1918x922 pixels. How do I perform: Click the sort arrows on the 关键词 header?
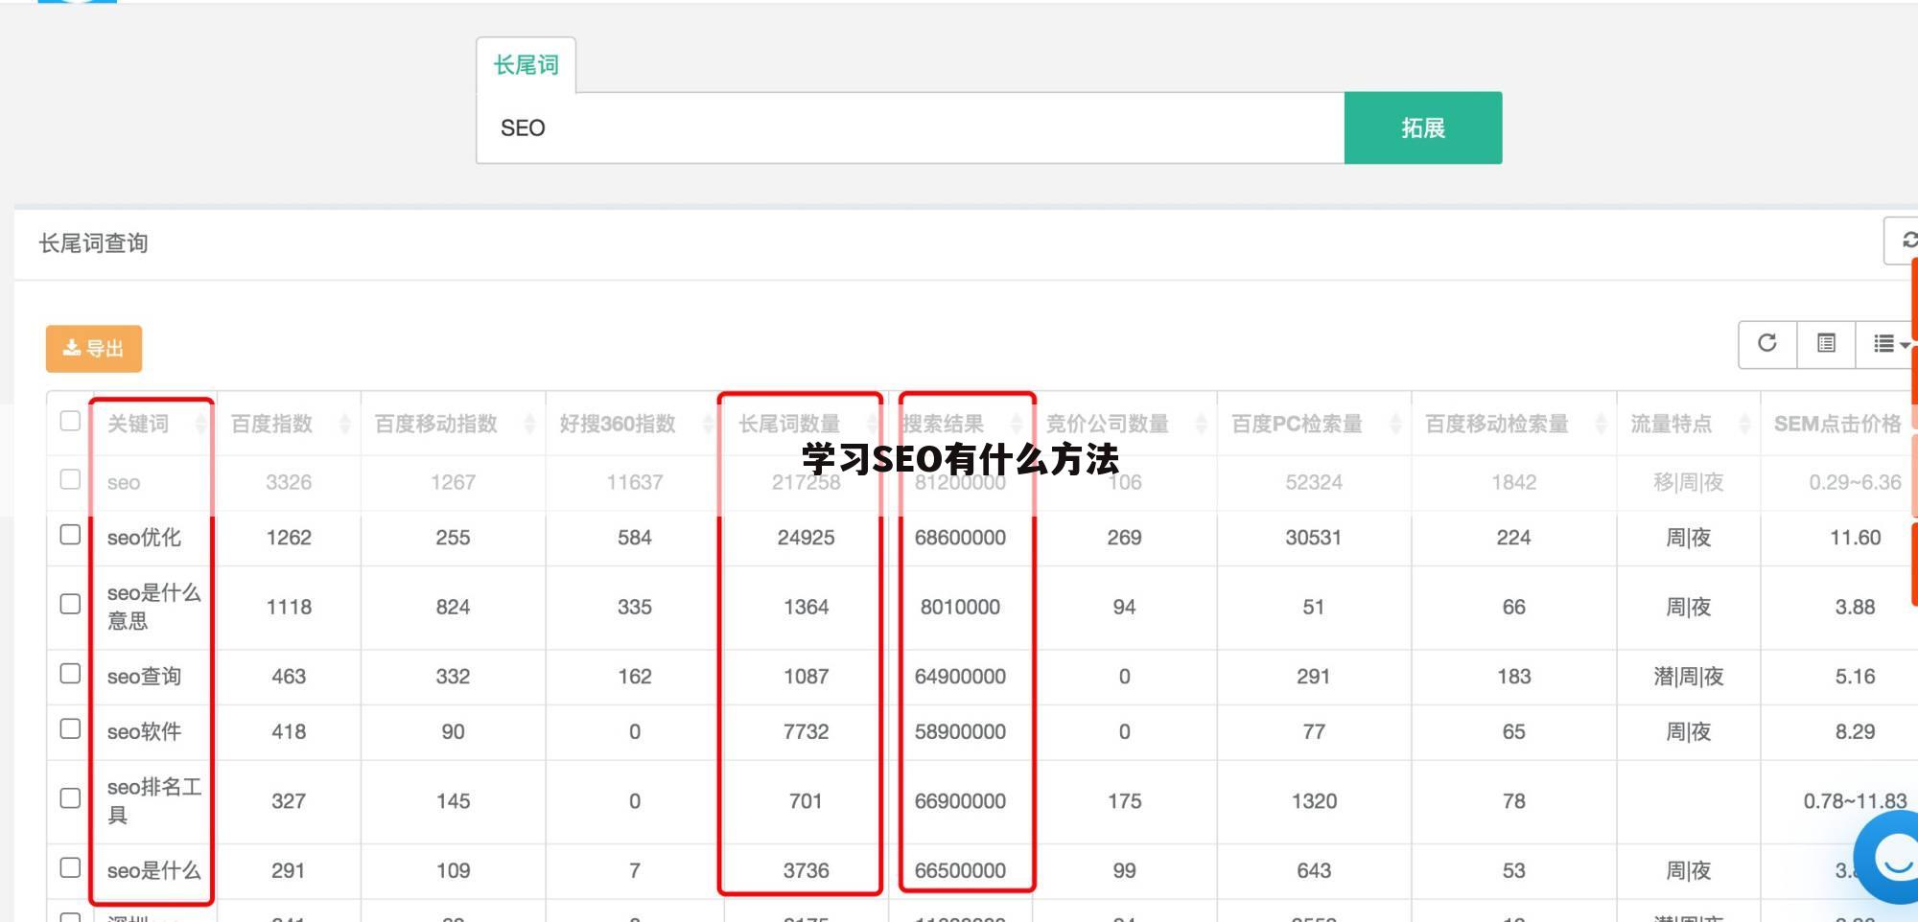(x=201, y=424)
